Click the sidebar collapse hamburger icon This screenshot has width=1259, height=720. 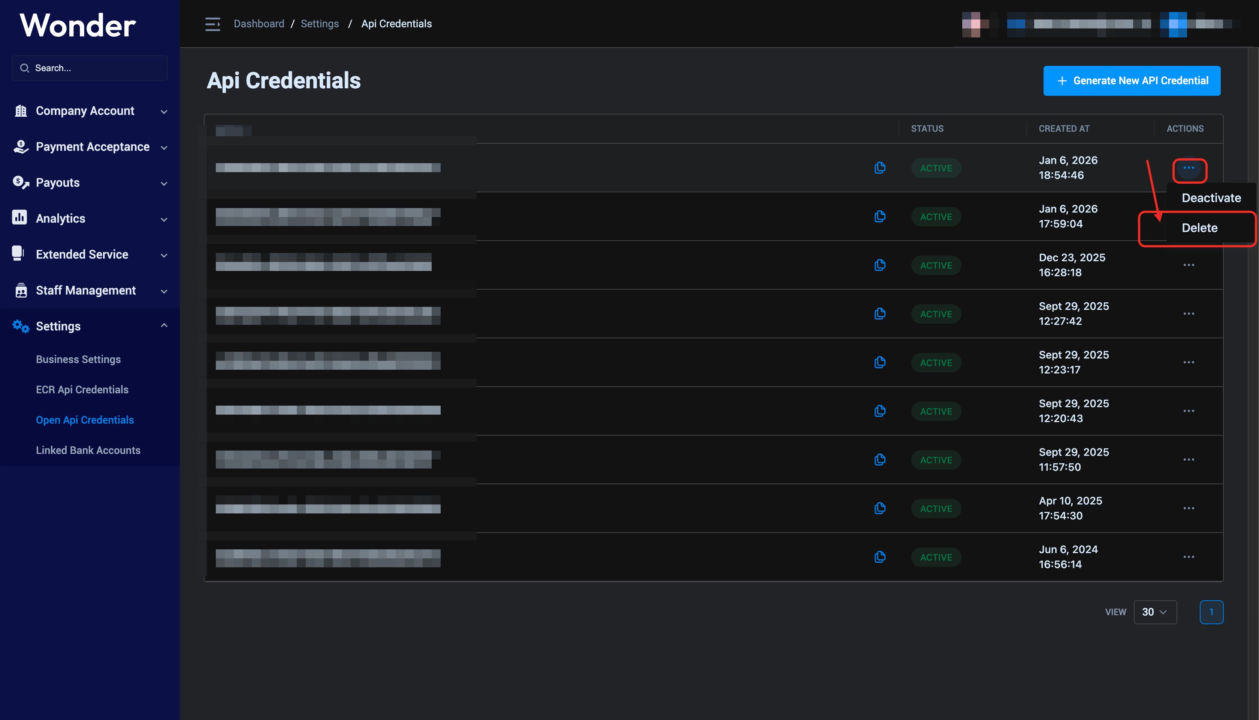pyautogui.click(x=212, y=24)
